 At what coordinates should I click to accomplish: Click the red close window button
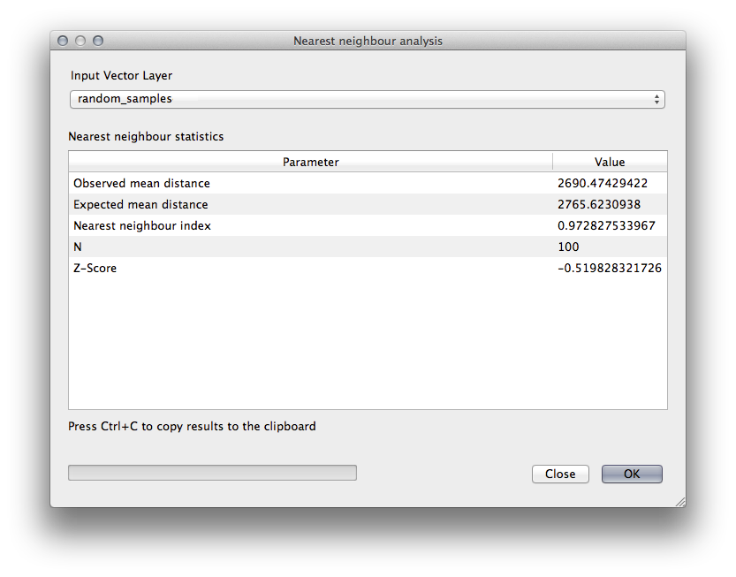click(x=63, y=41)
